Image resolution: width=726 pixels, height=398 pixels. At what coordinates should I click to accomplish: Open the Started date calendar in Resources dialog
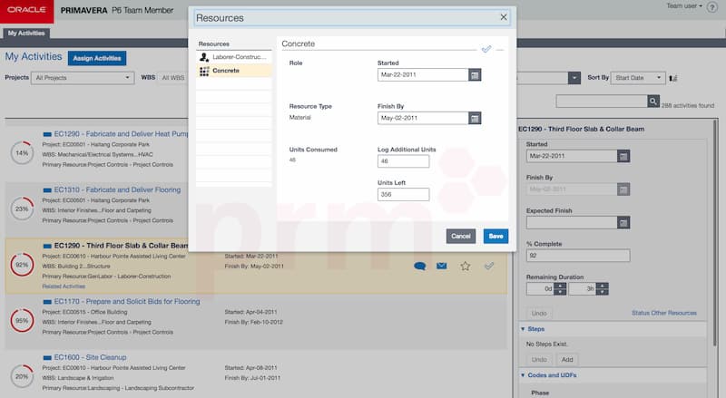(x=475, y=74)
